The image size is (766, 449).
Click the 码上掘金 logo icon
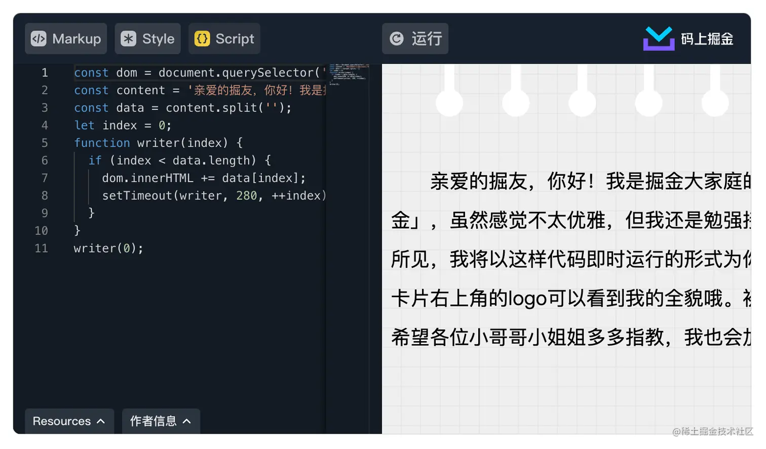tap(659, 38)
